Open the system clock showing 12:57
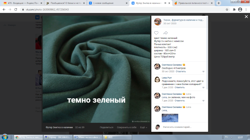250x140 pixels. 240,137
